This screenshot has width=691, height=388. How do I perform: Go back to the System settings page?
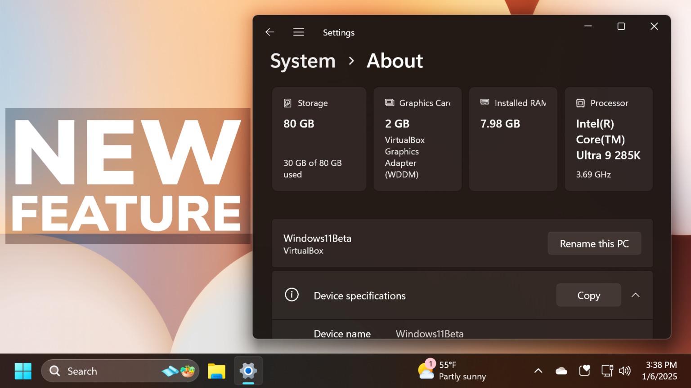(269, 32)
